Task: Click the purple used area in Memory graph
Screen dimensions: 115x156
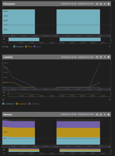Action: [x=78, y=125]
